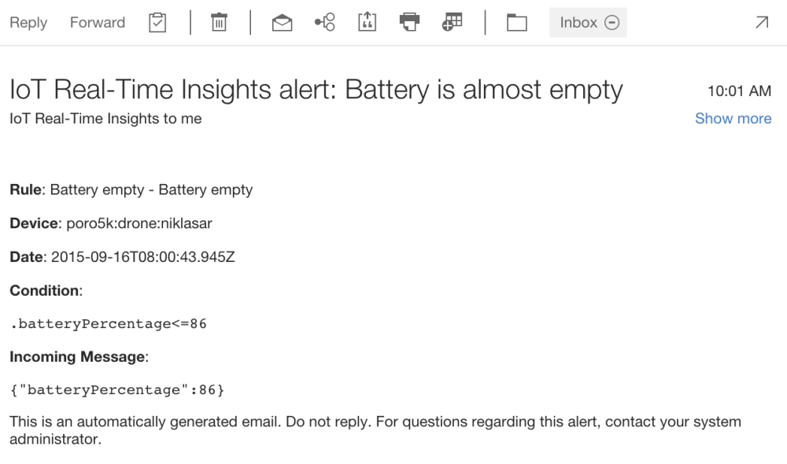
Task: Click the Show more link
Action: pos(733,119)
